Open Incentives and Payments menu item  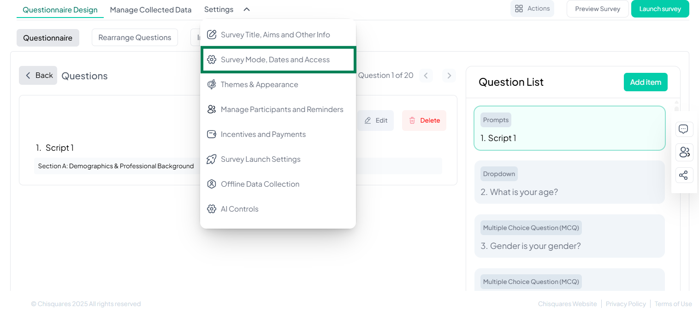(x=263, y=134)
